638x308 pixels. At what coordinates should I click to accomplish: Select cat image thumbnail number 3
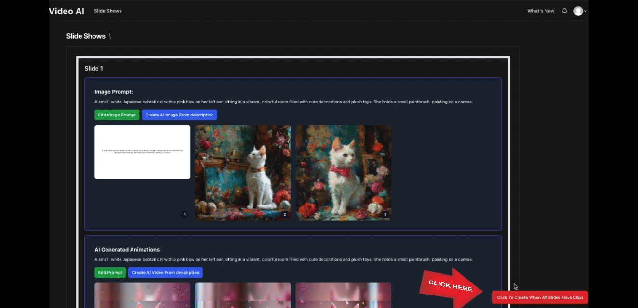pyautogui.click(x=343, y=173)
